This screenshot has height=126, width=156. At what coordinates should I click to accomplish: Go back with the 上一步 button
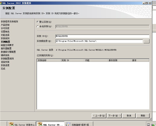coord(99,116)
